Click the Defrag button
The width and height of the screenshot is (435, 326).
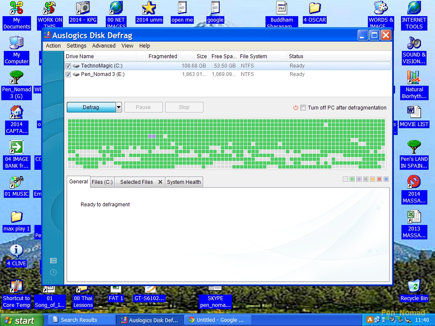tap(91, 107)
